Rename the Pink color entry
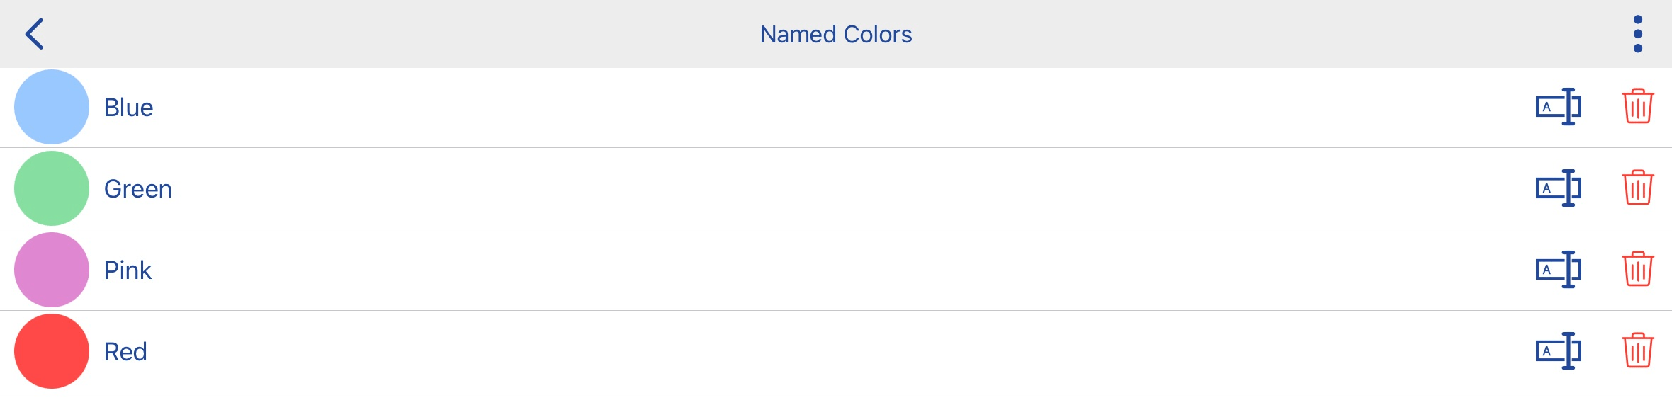Screen dimensions: 1672x405 (x=1559, y=270)
